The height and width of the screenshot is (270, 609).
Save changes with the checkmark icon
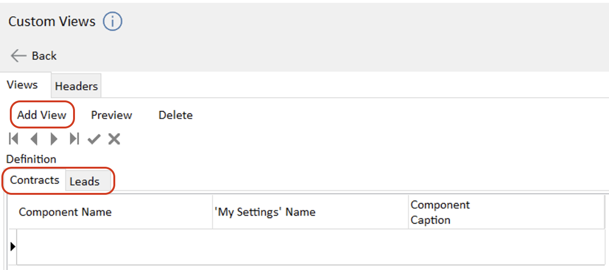[94, 139]
